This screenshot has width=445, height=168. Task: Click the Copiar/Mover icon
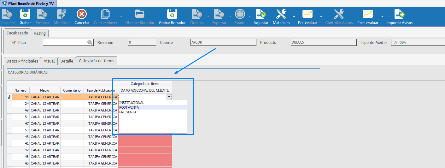[x=106, y=15]
